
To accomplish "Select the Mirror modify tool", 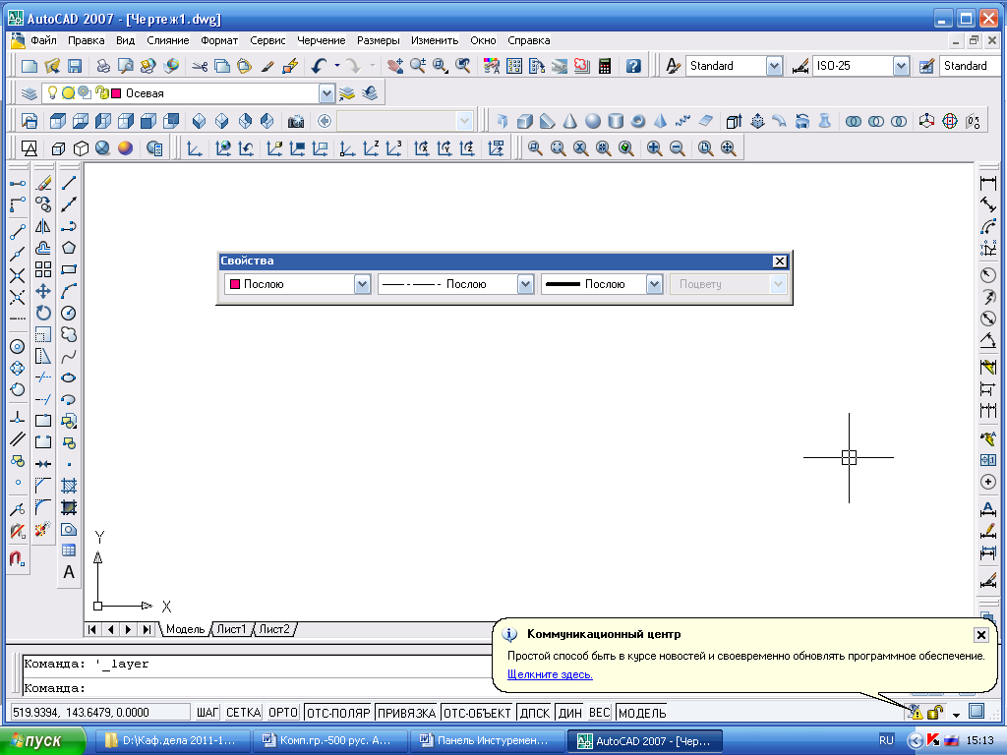I will (x=43, y=226).
